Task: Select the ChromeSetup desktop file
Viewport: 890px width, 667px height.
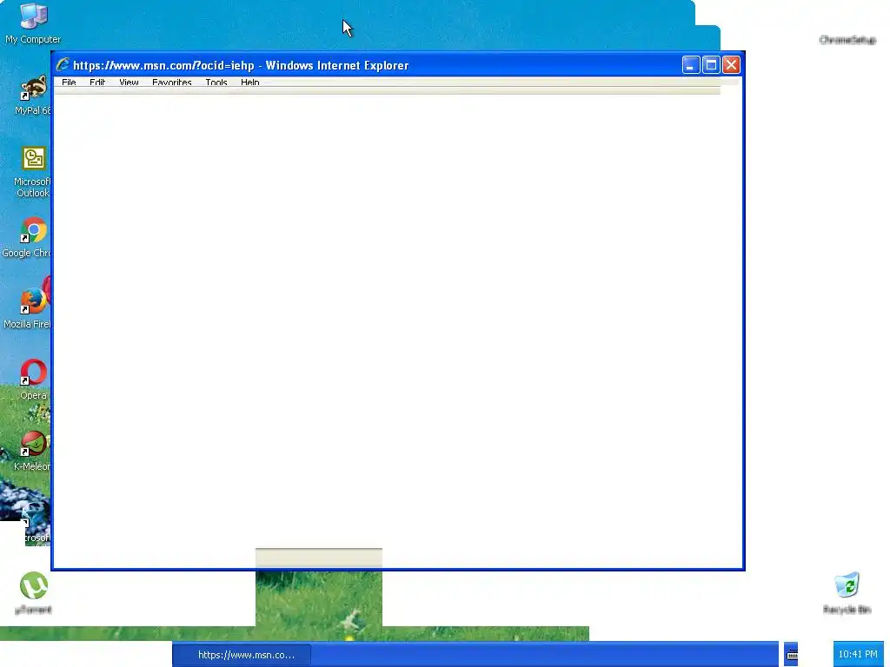Action: 847,40
